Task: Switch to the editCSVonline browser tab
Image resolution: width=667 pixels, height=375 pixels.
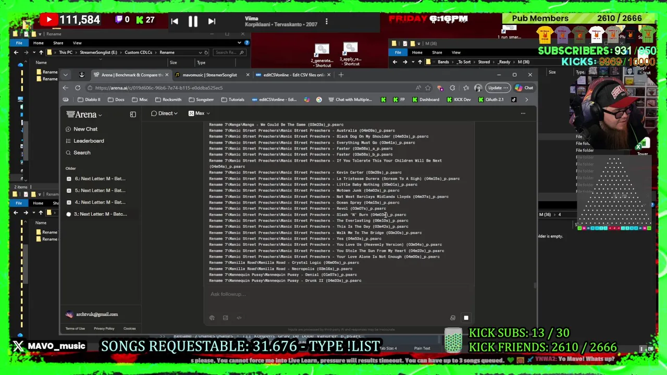Action: [x=293, y=74]
